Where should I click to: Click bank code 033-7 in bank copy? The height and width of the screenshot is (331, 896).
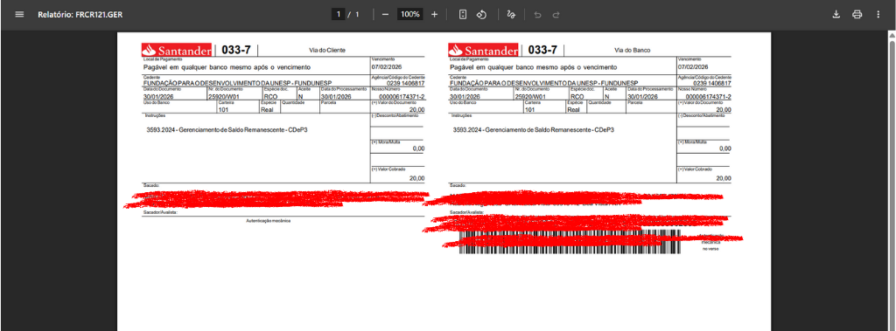coord(542,50)
